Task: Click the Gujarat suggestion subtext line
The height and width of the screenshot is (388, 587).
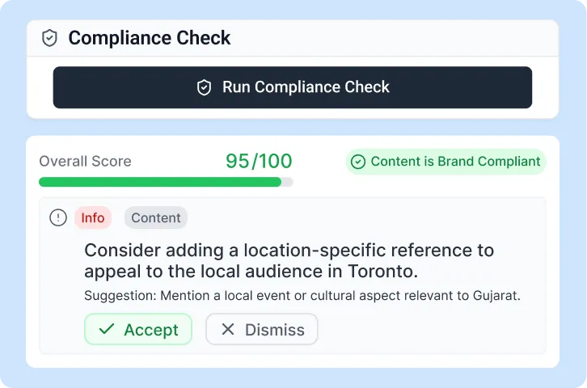Action: click(302, 296)
